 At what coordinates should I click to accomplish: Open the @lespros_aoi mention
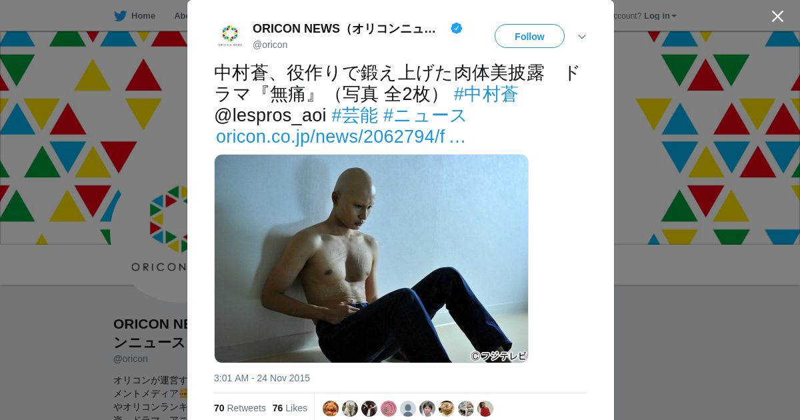[x=270, y=115]
